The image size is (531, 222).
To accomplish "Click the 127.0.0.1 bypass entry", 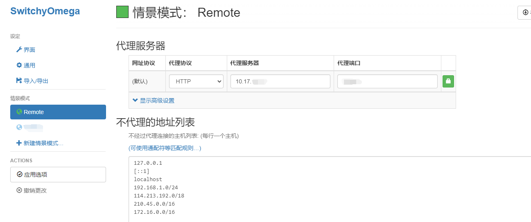I will pyautogui.click(x=148, y=163).
